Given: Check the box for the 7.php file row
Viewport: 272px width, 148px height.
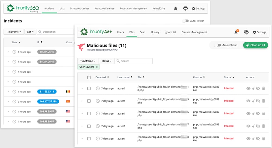Looking at the screenshot, I should coord(89,126).
